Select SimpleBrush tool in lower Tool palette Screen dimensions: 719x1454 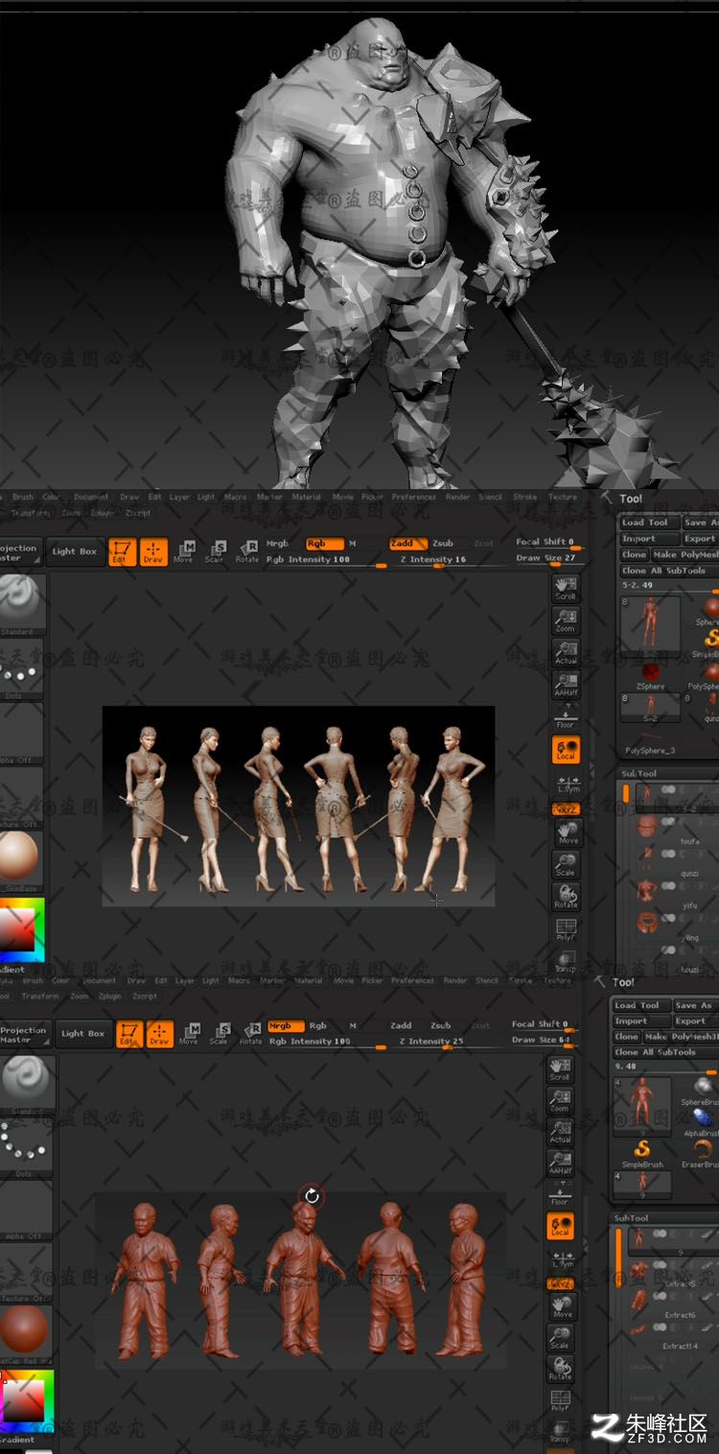(x=642, y=1152)
